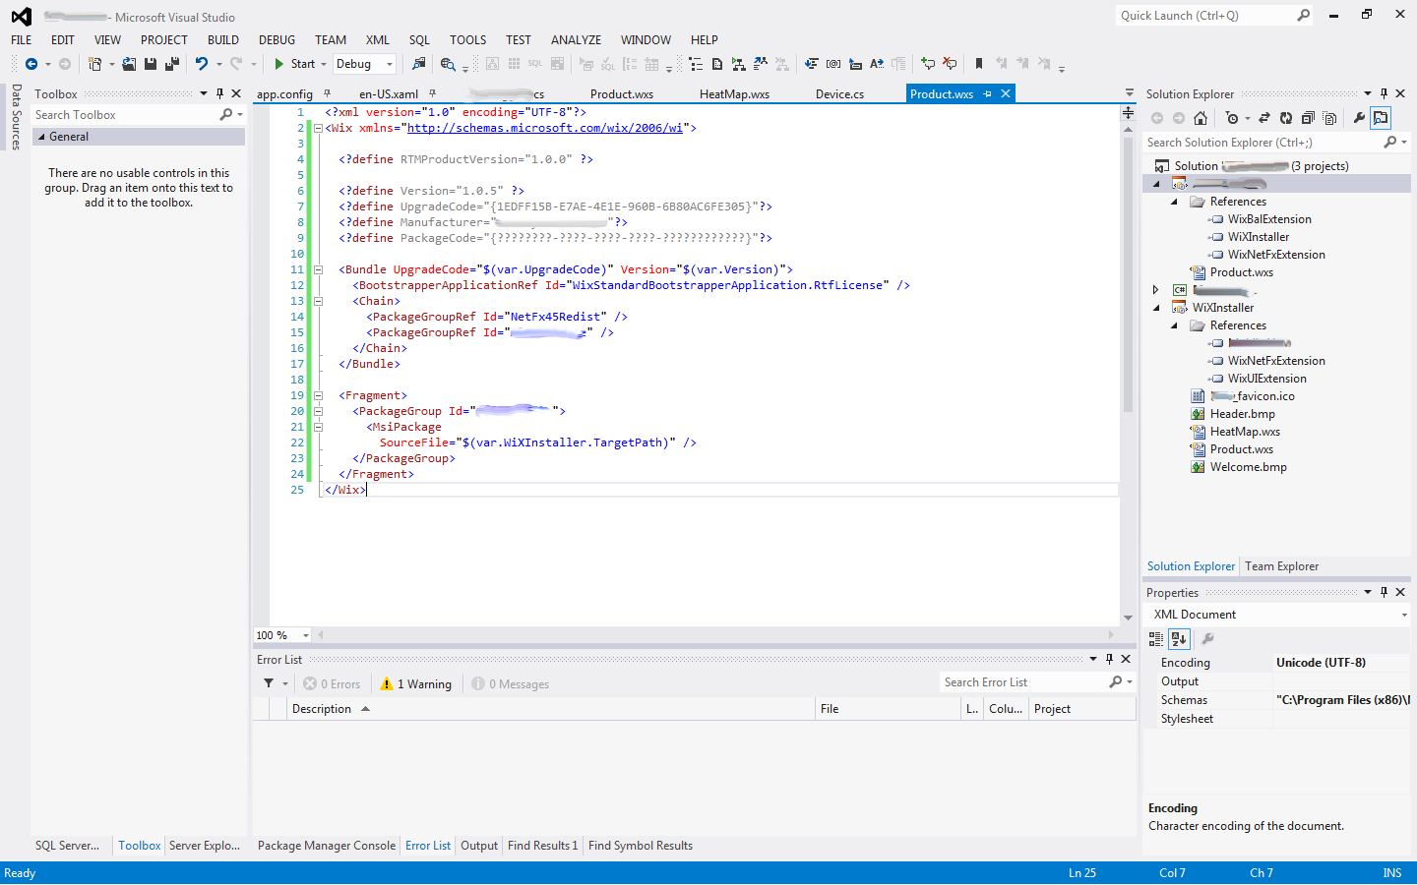Open the Debug configuration dropdown
The height and width of the screenshot is (885, 1417).
click(390, 64)
